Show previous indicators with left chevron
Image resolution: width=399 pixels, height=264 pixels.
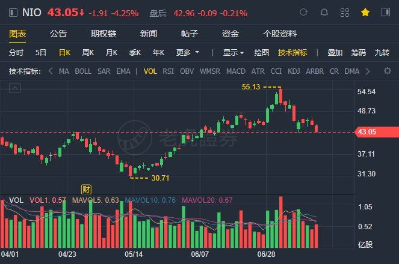coord(51,71)
